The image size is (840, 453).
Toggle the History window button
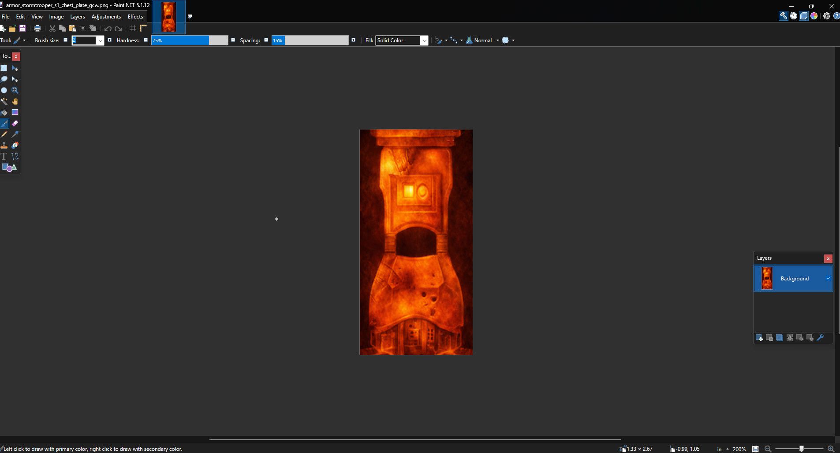[x=794, y=16]
